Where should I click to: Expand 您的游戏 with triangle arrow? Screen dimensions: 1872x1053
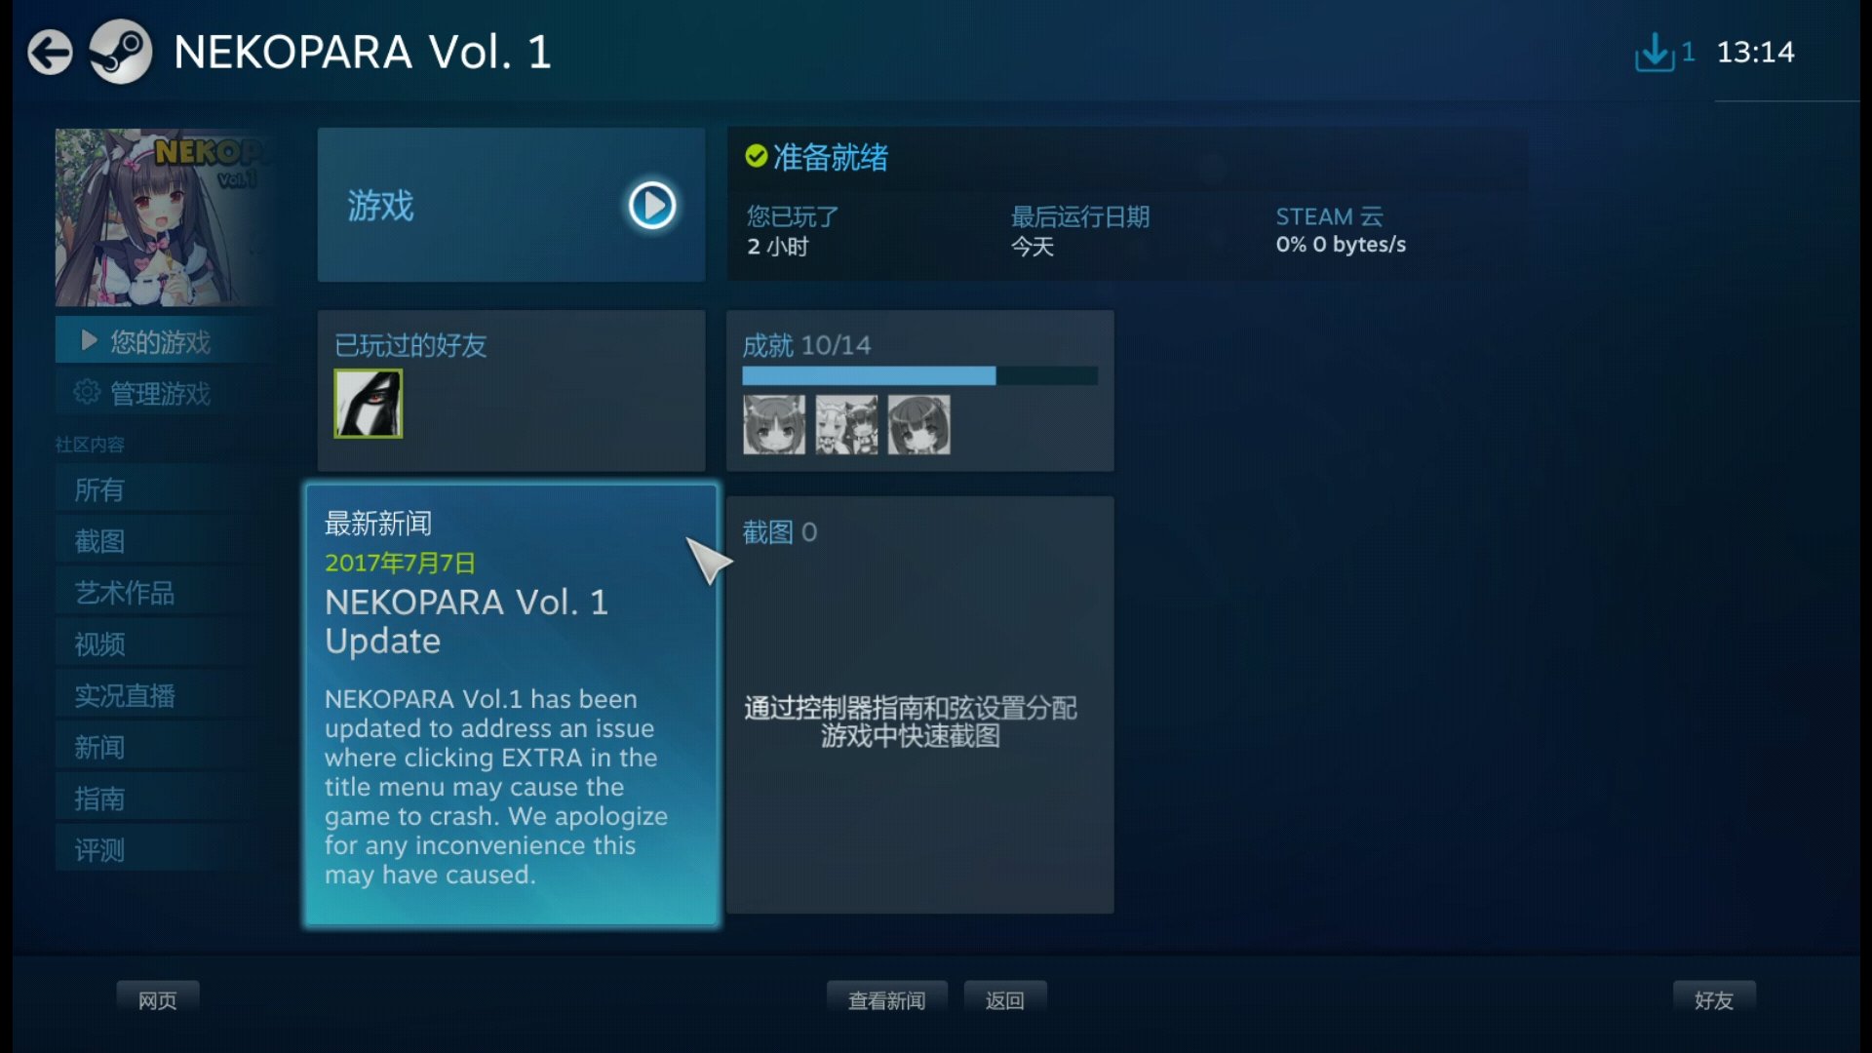pos(89,340)
